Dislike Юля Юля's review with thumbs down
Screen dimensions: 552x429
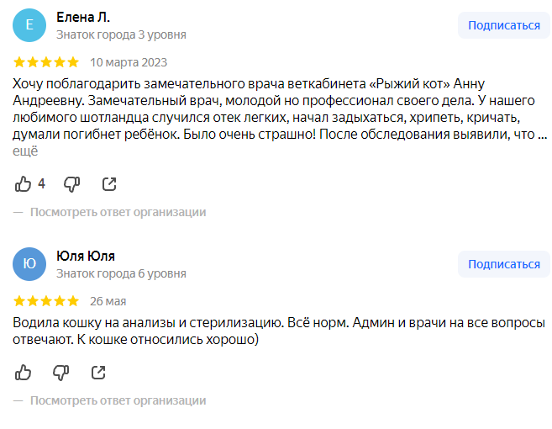point(60,372)
